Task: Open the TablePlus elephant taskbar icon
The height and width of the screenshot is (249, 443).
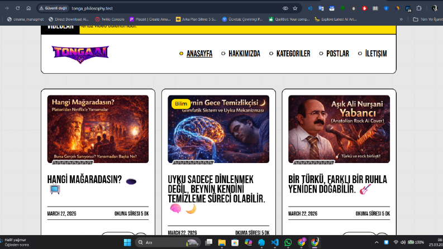Action: [261, 242]
